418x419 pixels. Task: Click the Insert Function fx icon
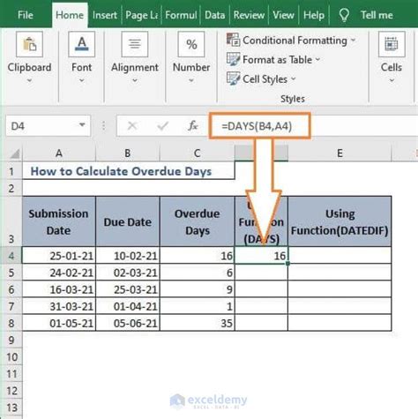click(x=192, y=126)
